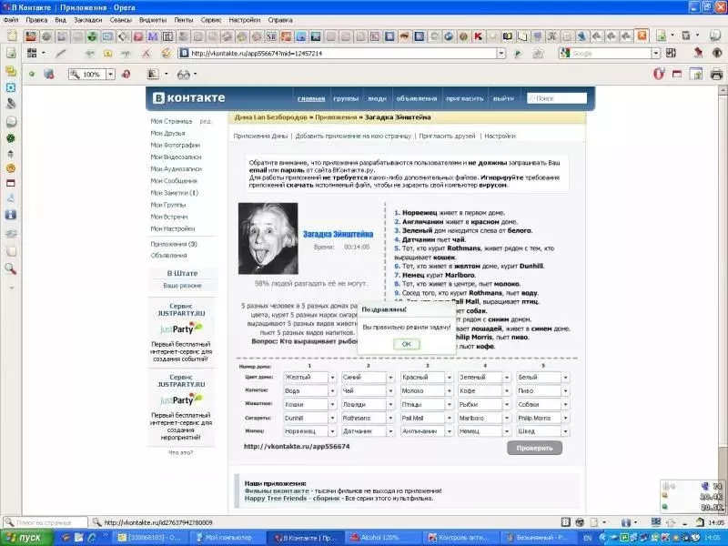Click the back arrow navigation icon
Image resolution: width=728 pixels, height=546 pixels.
click(x=89, y=54)
